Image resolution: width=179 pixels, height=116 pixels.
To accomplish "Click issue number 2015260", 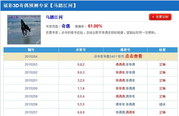I will point(31,88).
